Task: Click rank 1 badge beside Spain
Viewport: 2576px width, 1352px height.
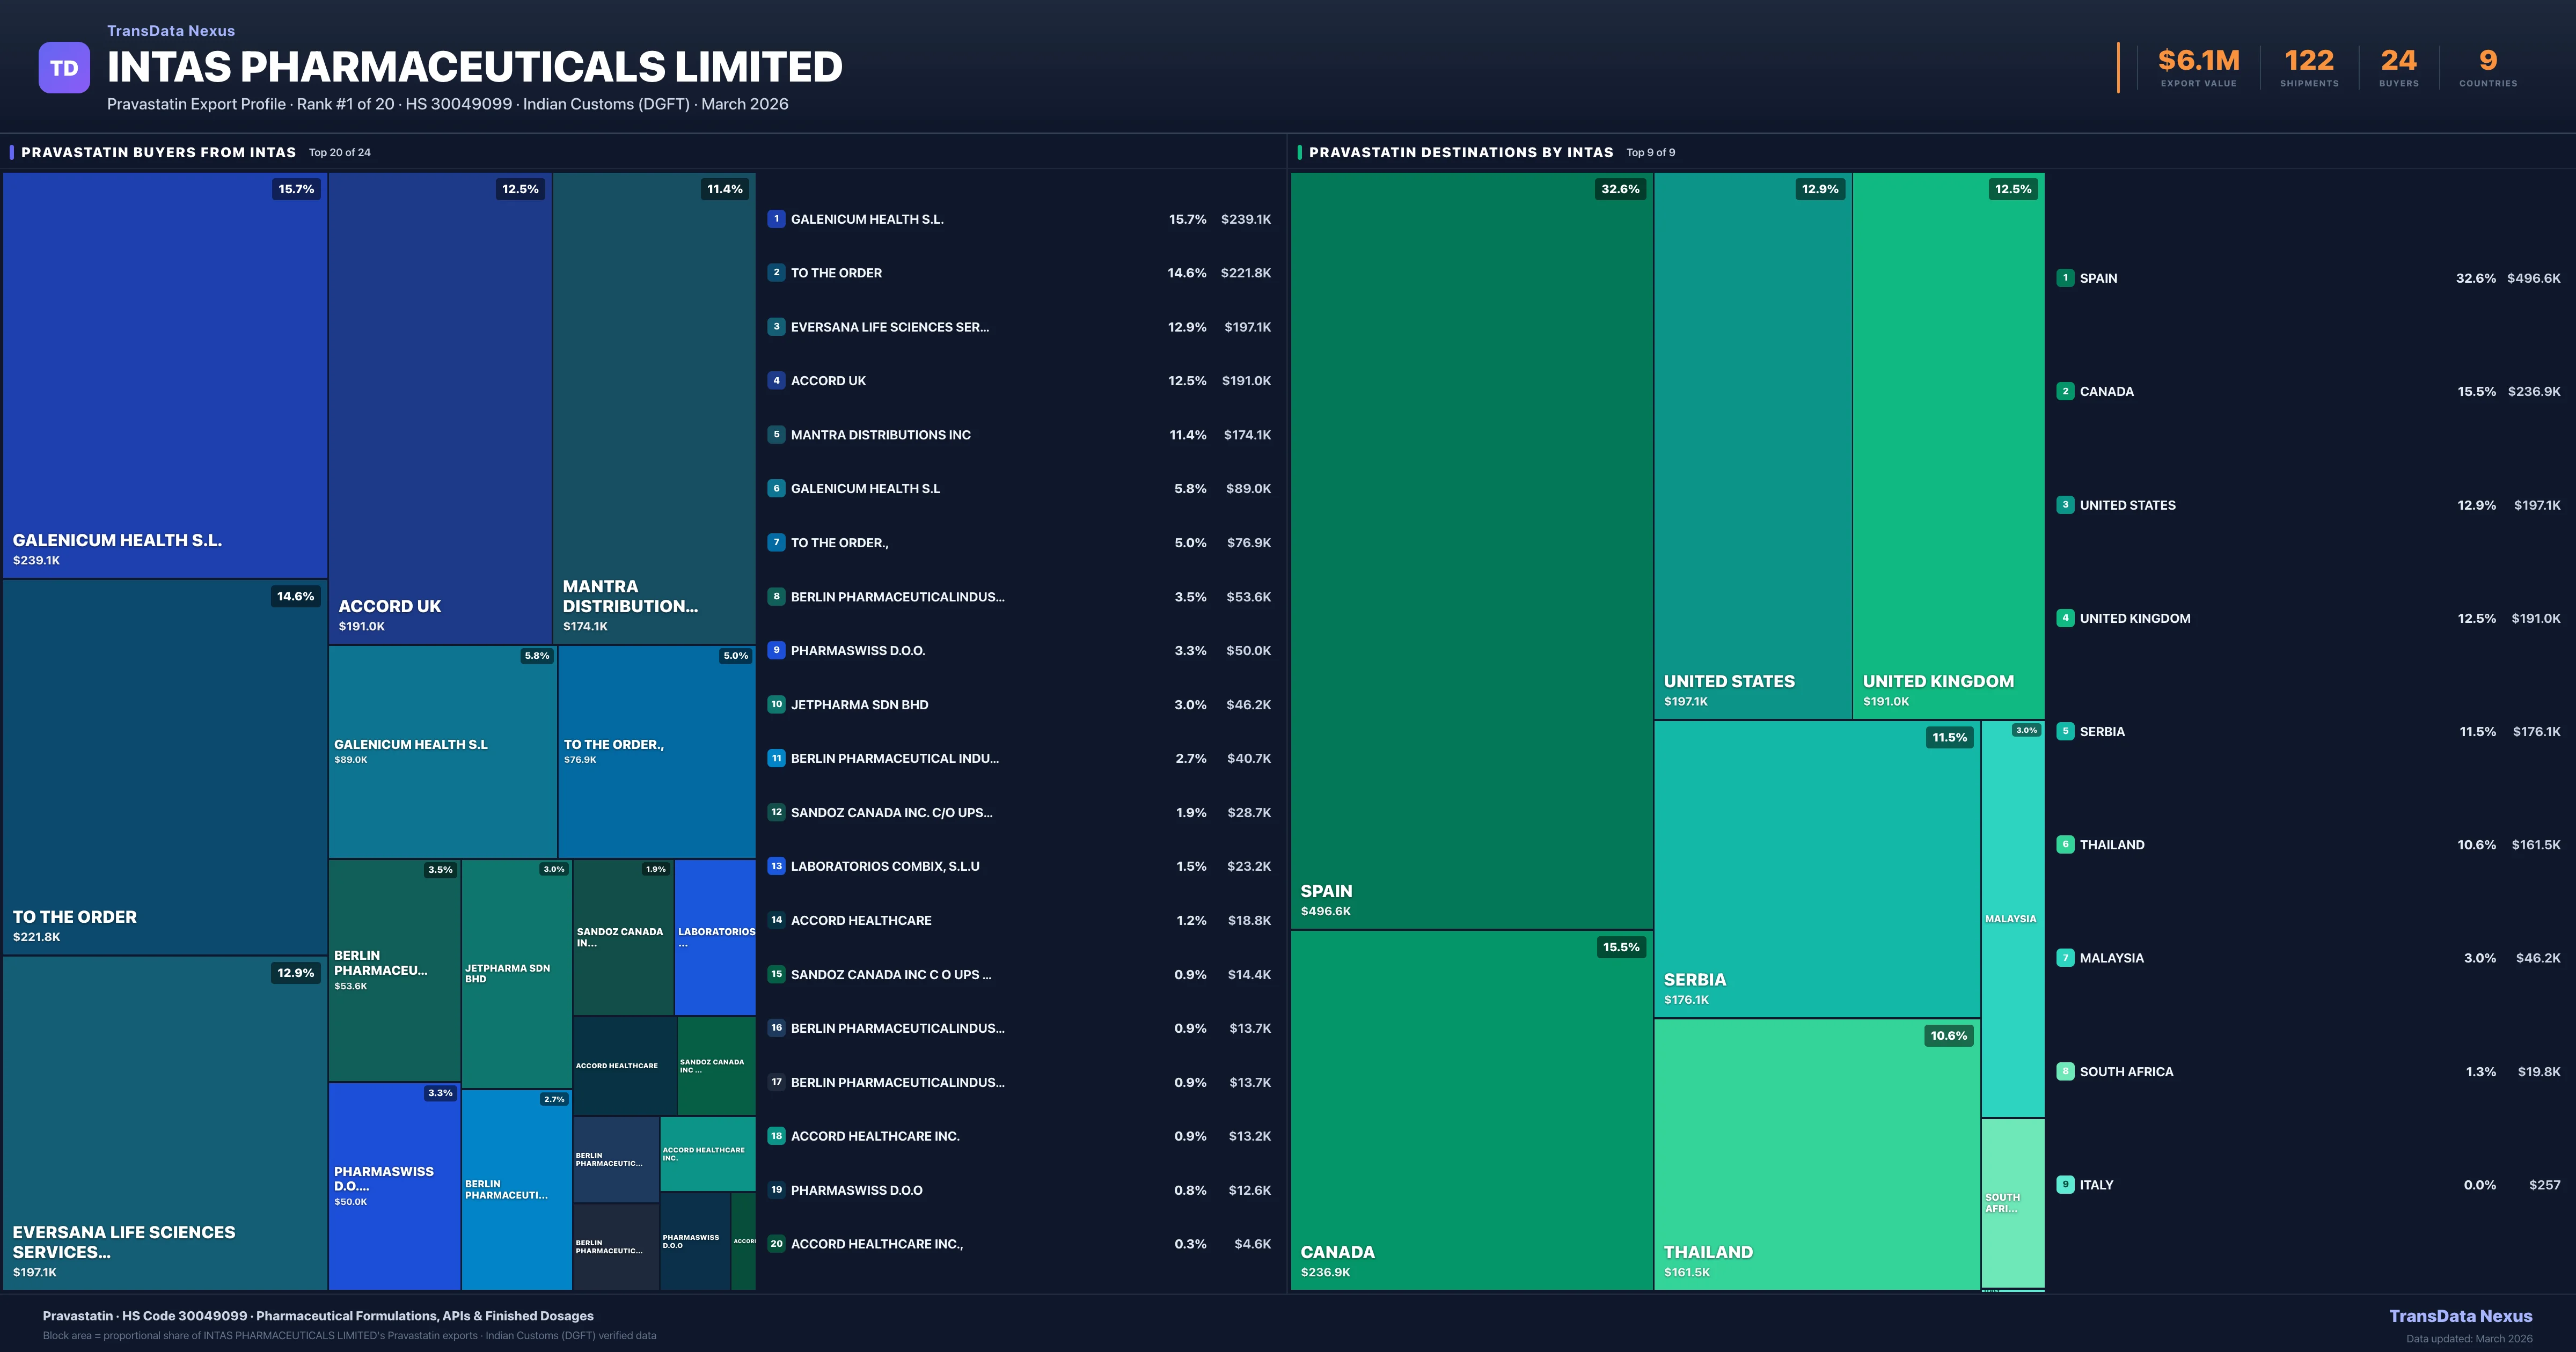Action: 2065,278
